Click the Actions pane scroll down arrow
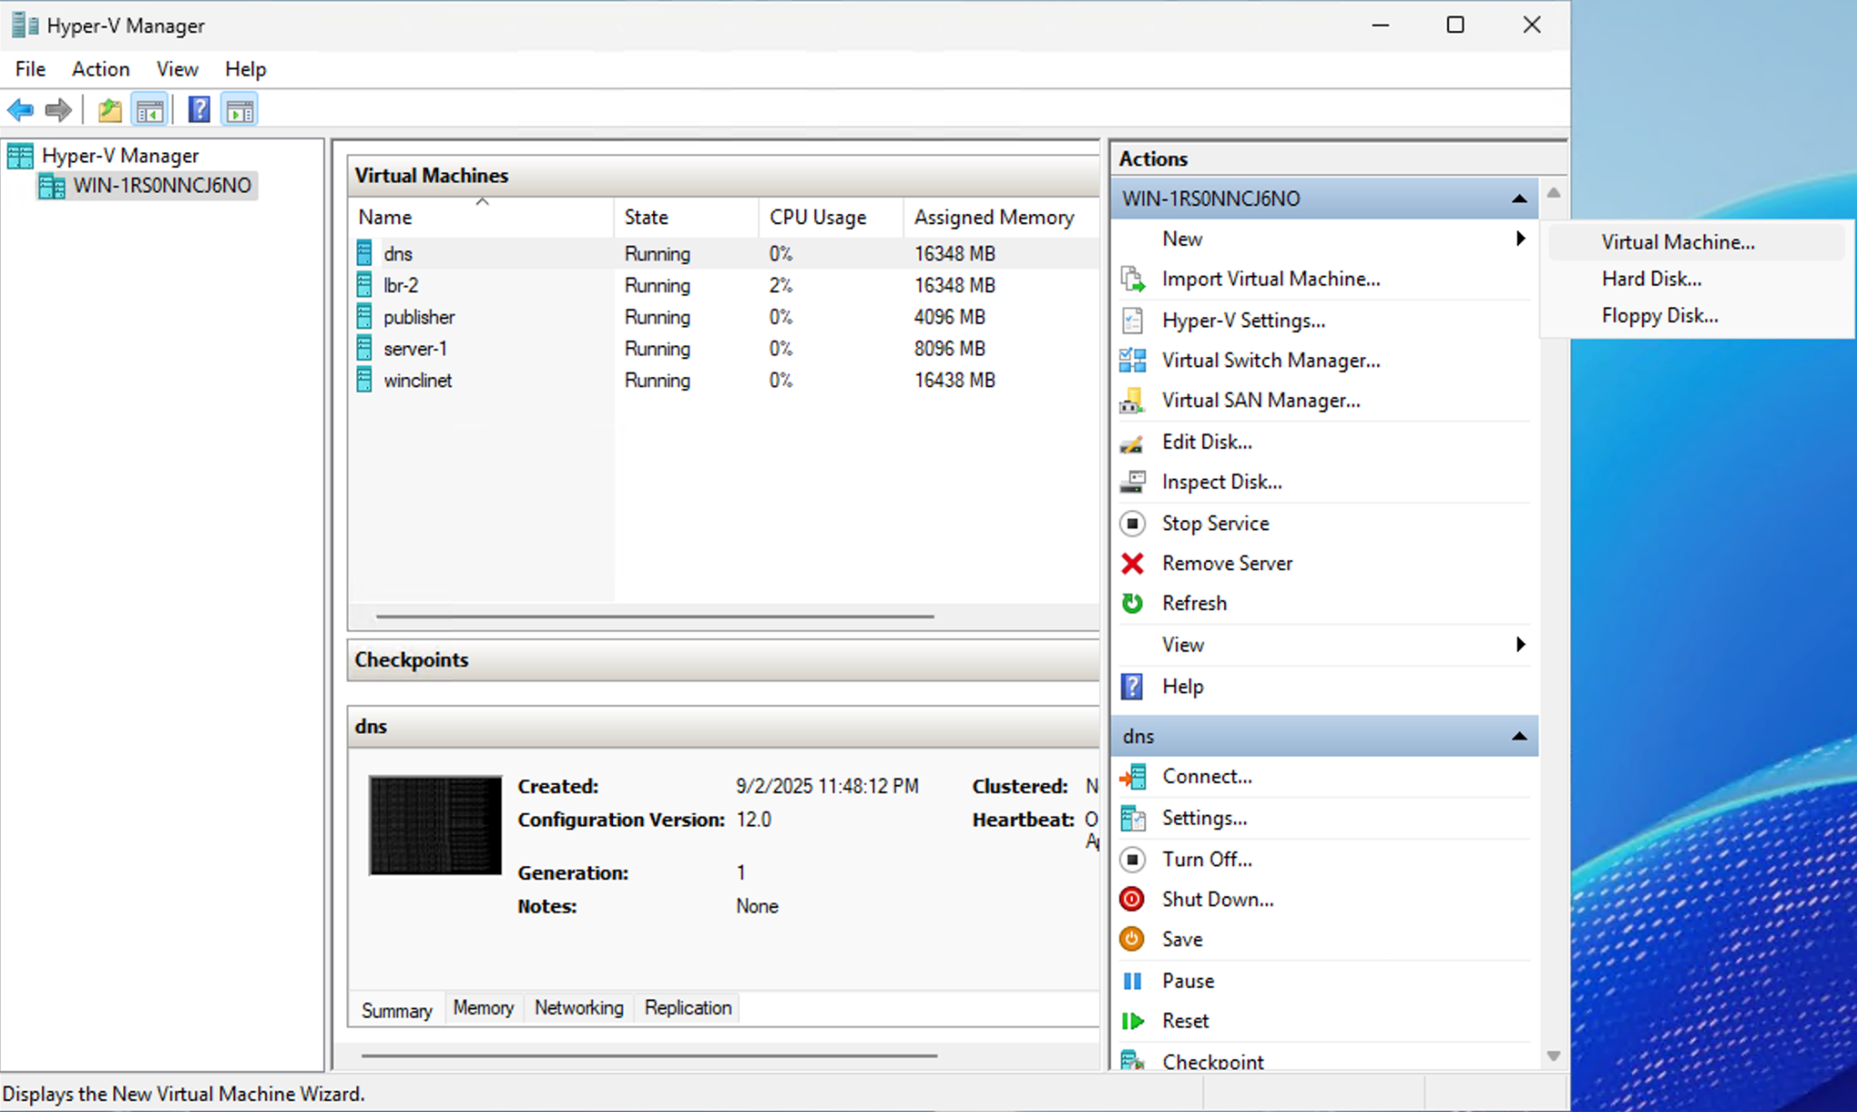The image size is (1857, 1112). point(1553,1056)
